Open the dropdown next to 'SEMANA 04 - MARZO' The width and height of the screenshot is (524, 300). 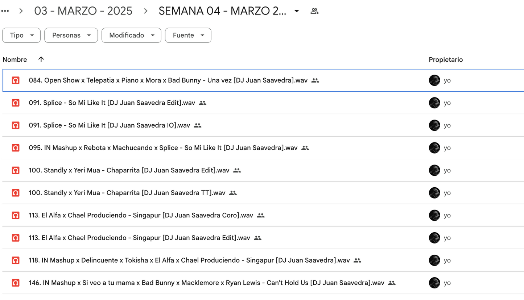[296, 11]
